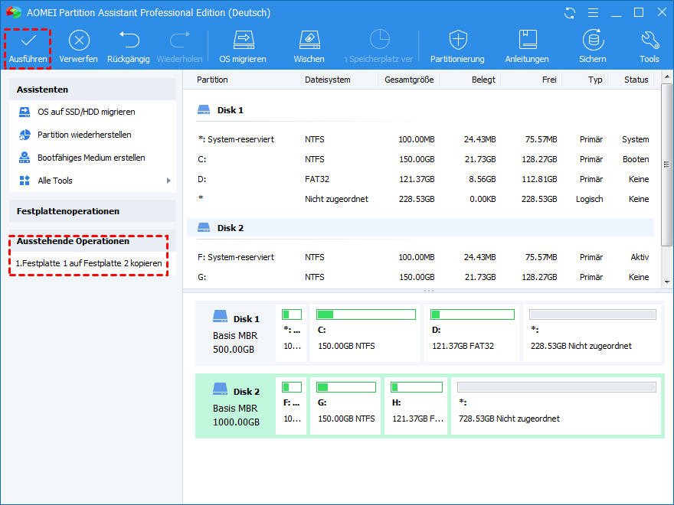The image size is (674, 505).
Task: Select Disk 1 system-reserved partition block
Action: [x=292, y=334]
